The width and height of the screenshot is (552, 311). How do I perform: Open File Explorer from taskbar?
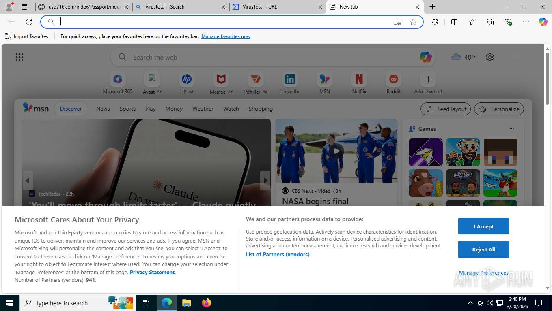(x=186, y=303)
